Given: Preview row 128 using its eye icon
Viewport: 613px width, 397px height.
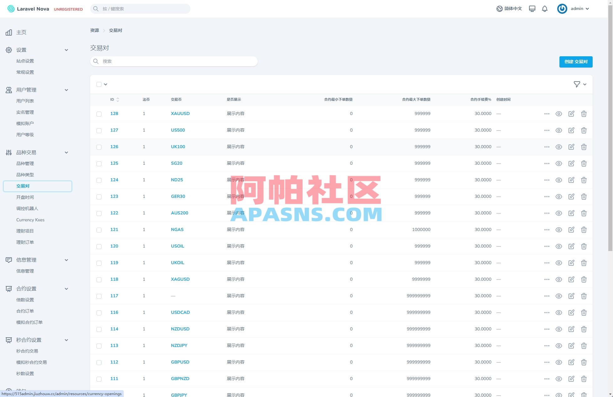Looking at the screenshot, I should (559, 113).
